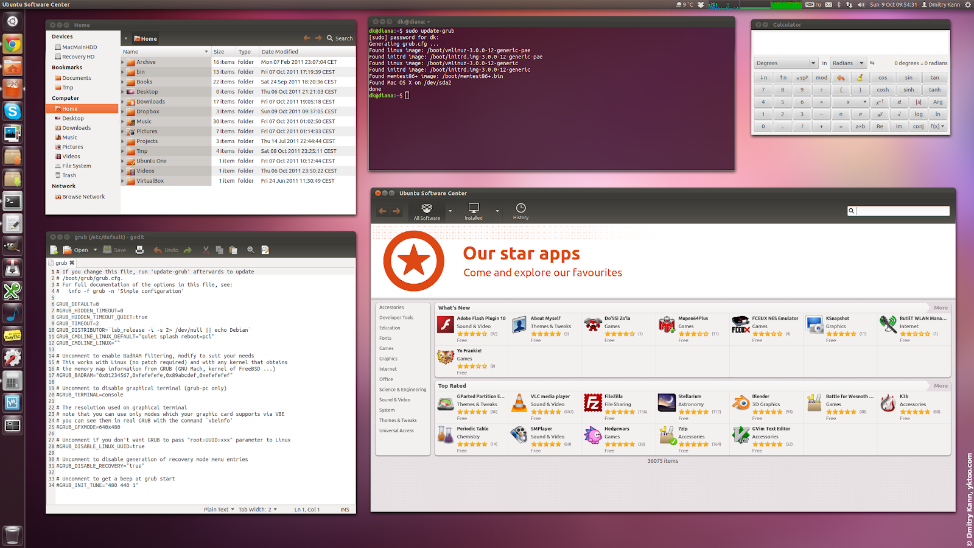974x548 pixels.
Task: Open the Terminal from the launcher
Action: 12,201
